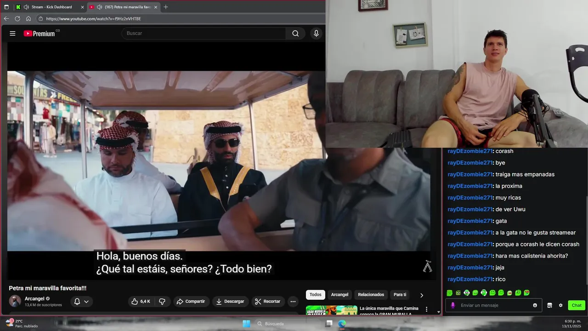588x331 pixels.
Task: Share the video via Compartir
Action: click(191, 302)
